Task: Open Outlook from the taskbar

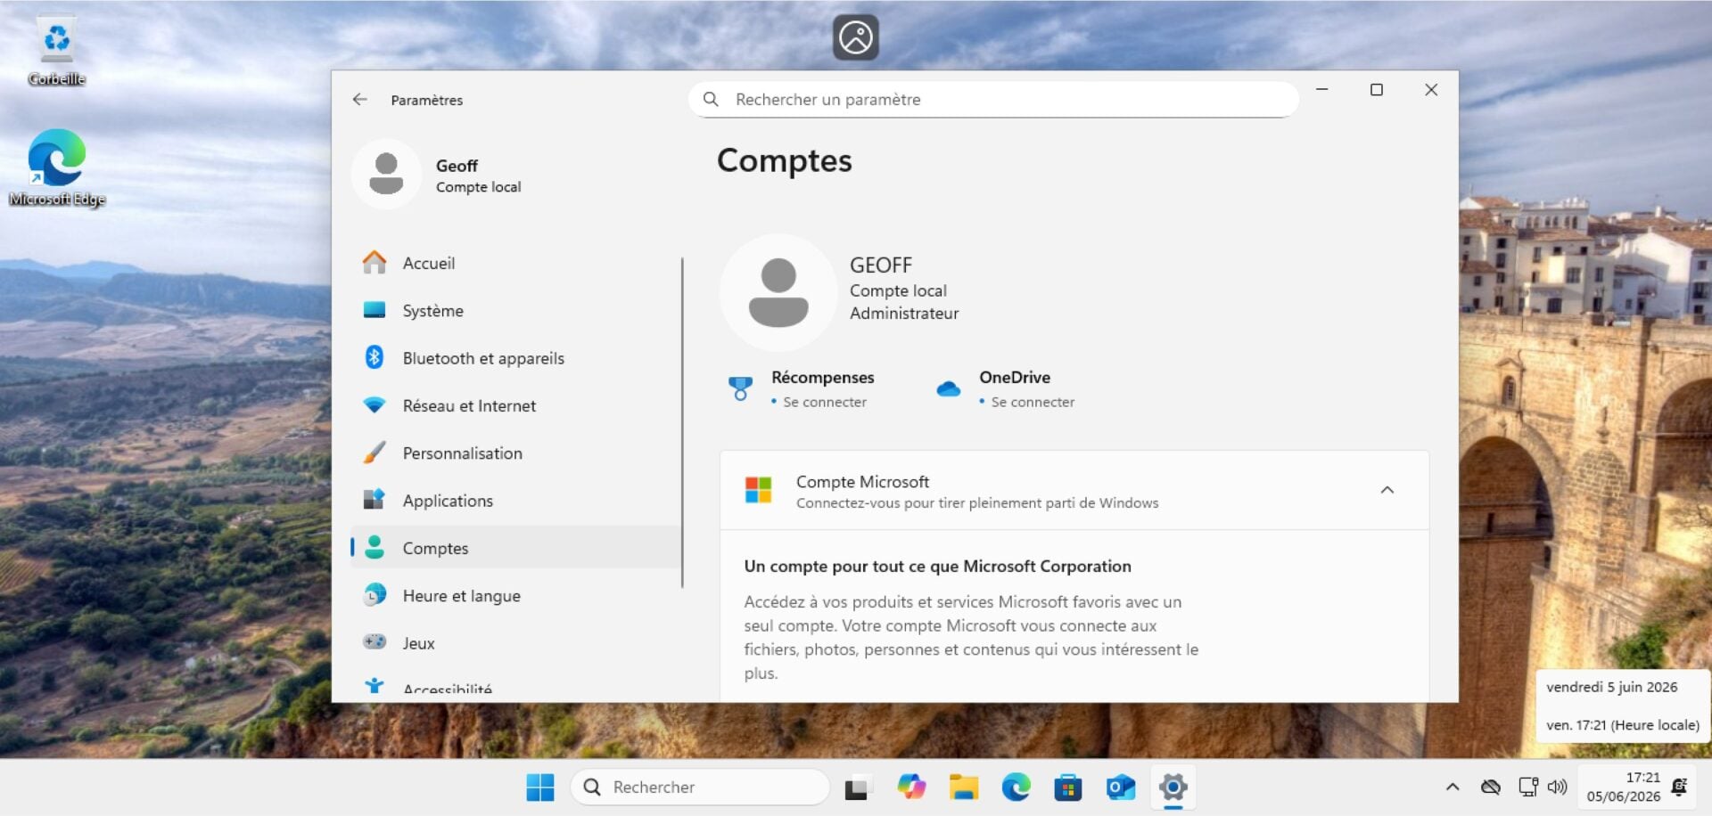Action: coord(1120,787)
